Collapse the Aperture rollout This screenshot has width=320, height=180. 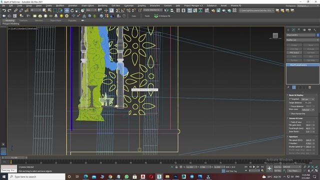point(293,136)
